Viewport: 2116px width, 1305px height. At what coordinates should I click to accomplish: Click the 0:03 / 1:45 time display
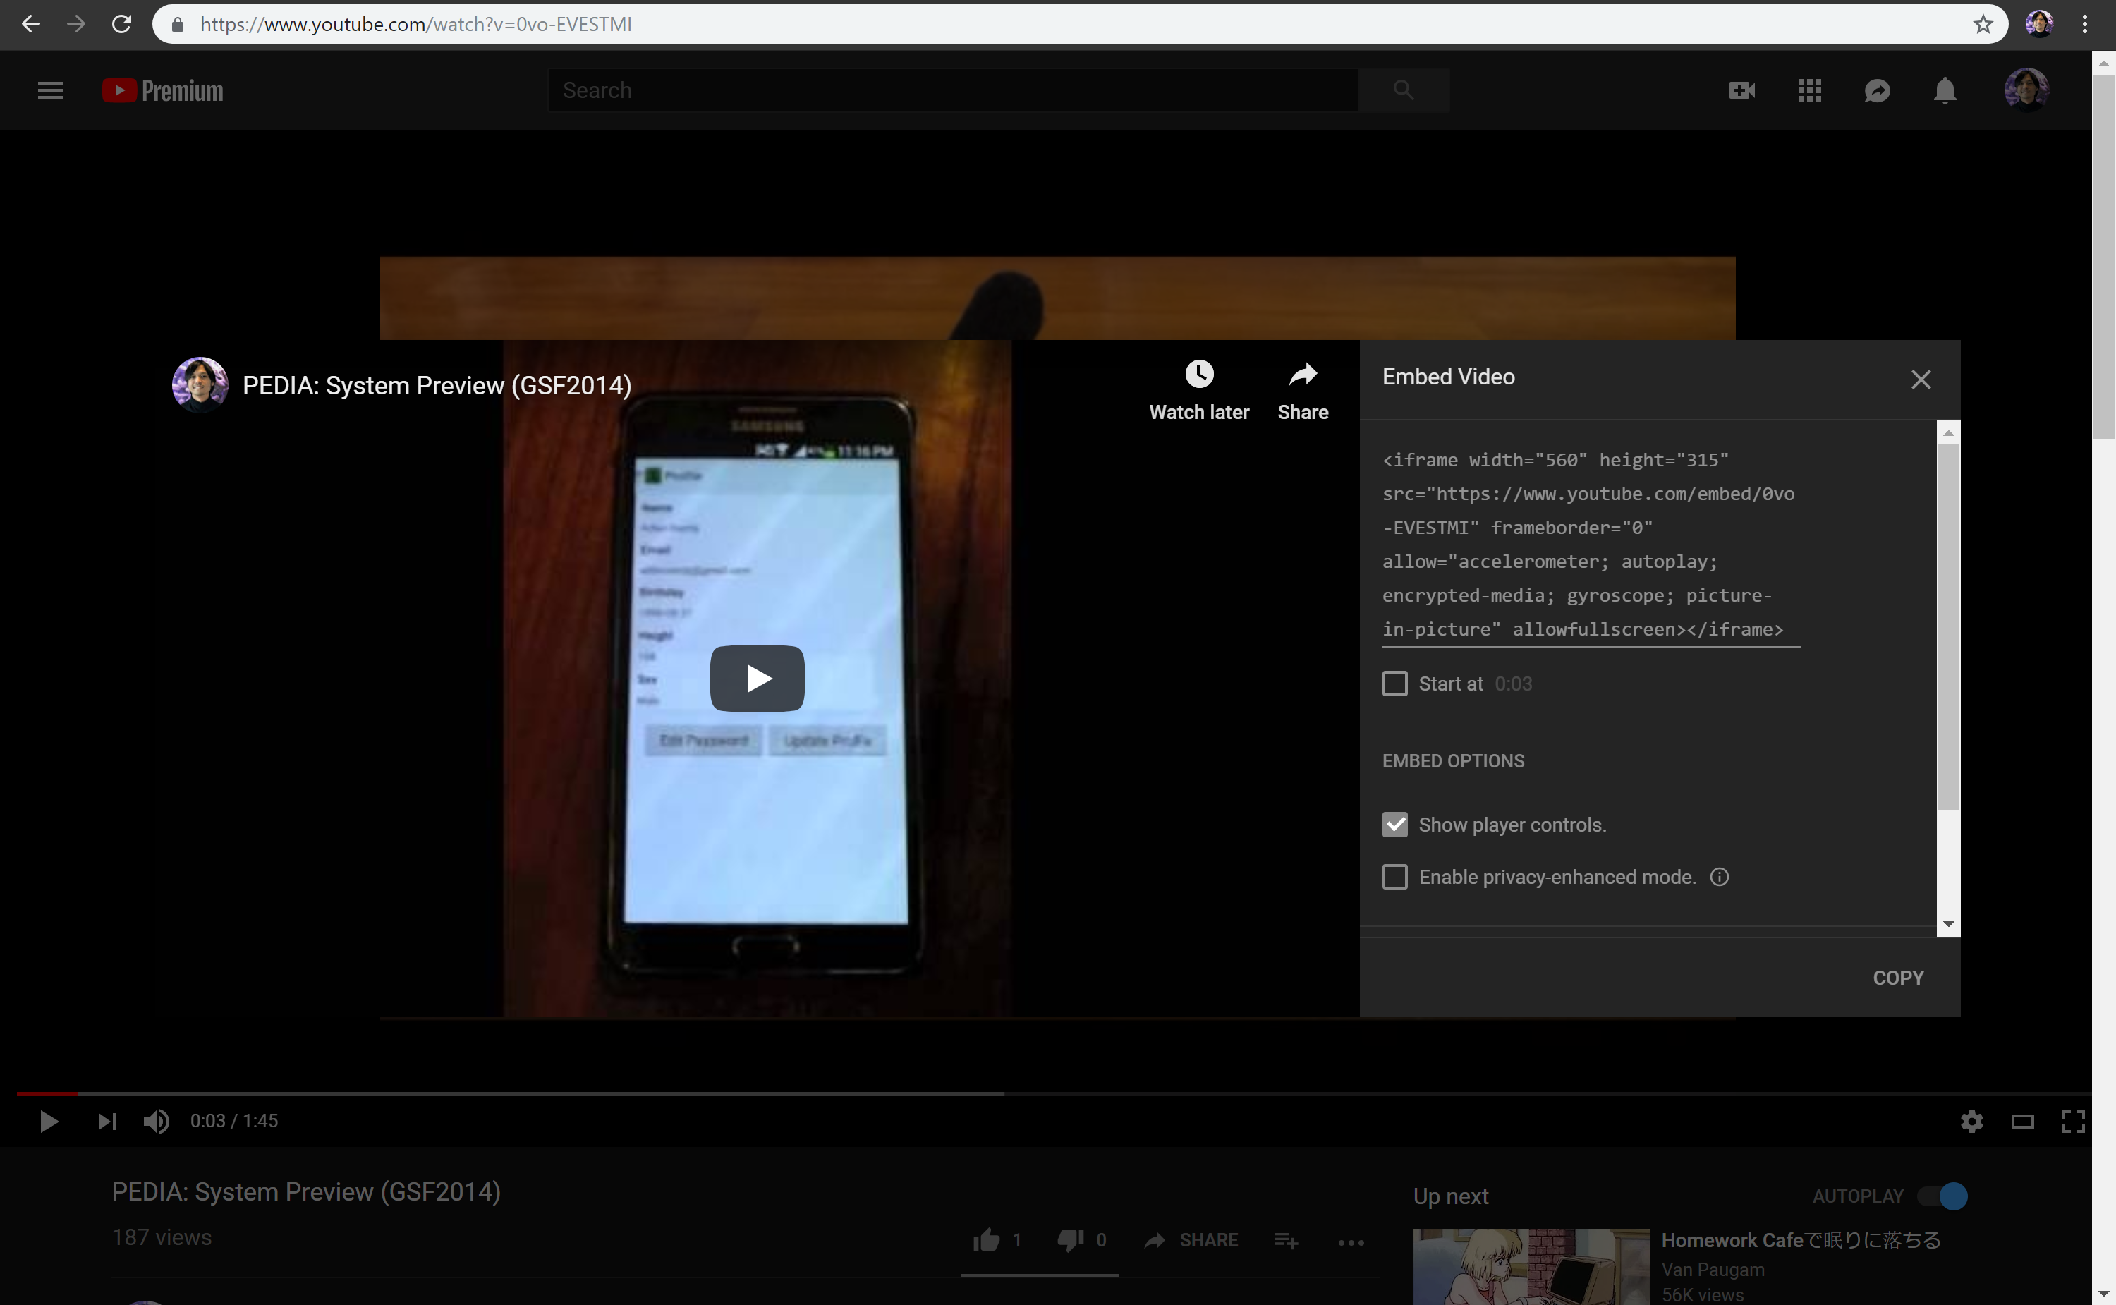[234, 1121]
